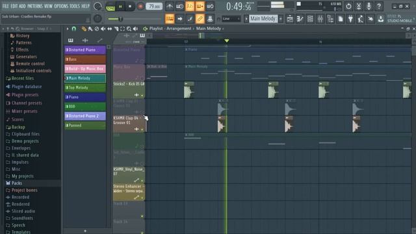
Task: Open the Main Melody pattern selector
Action: (263, 19)
